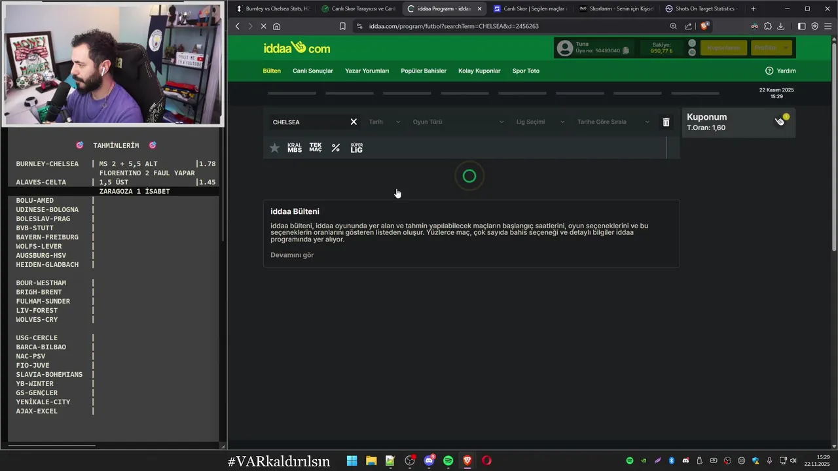
Task: Click the tray Bluetooth icon
Action: coord(672,461)
